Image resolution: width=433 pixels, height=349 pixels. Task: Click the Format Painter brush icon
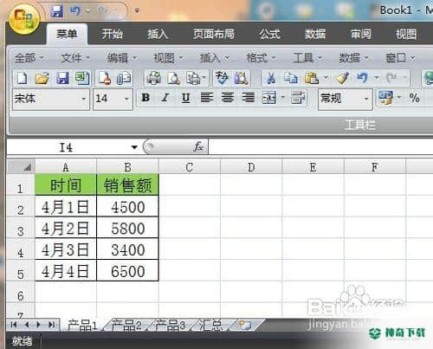342,78
